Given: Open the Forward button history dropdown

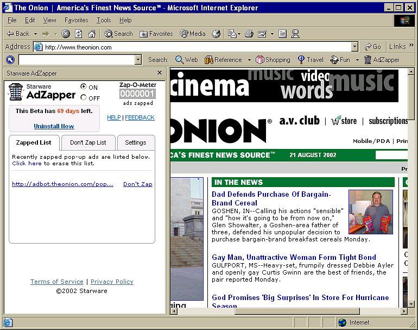Looking at the screenshot, I should click(56, 34).
